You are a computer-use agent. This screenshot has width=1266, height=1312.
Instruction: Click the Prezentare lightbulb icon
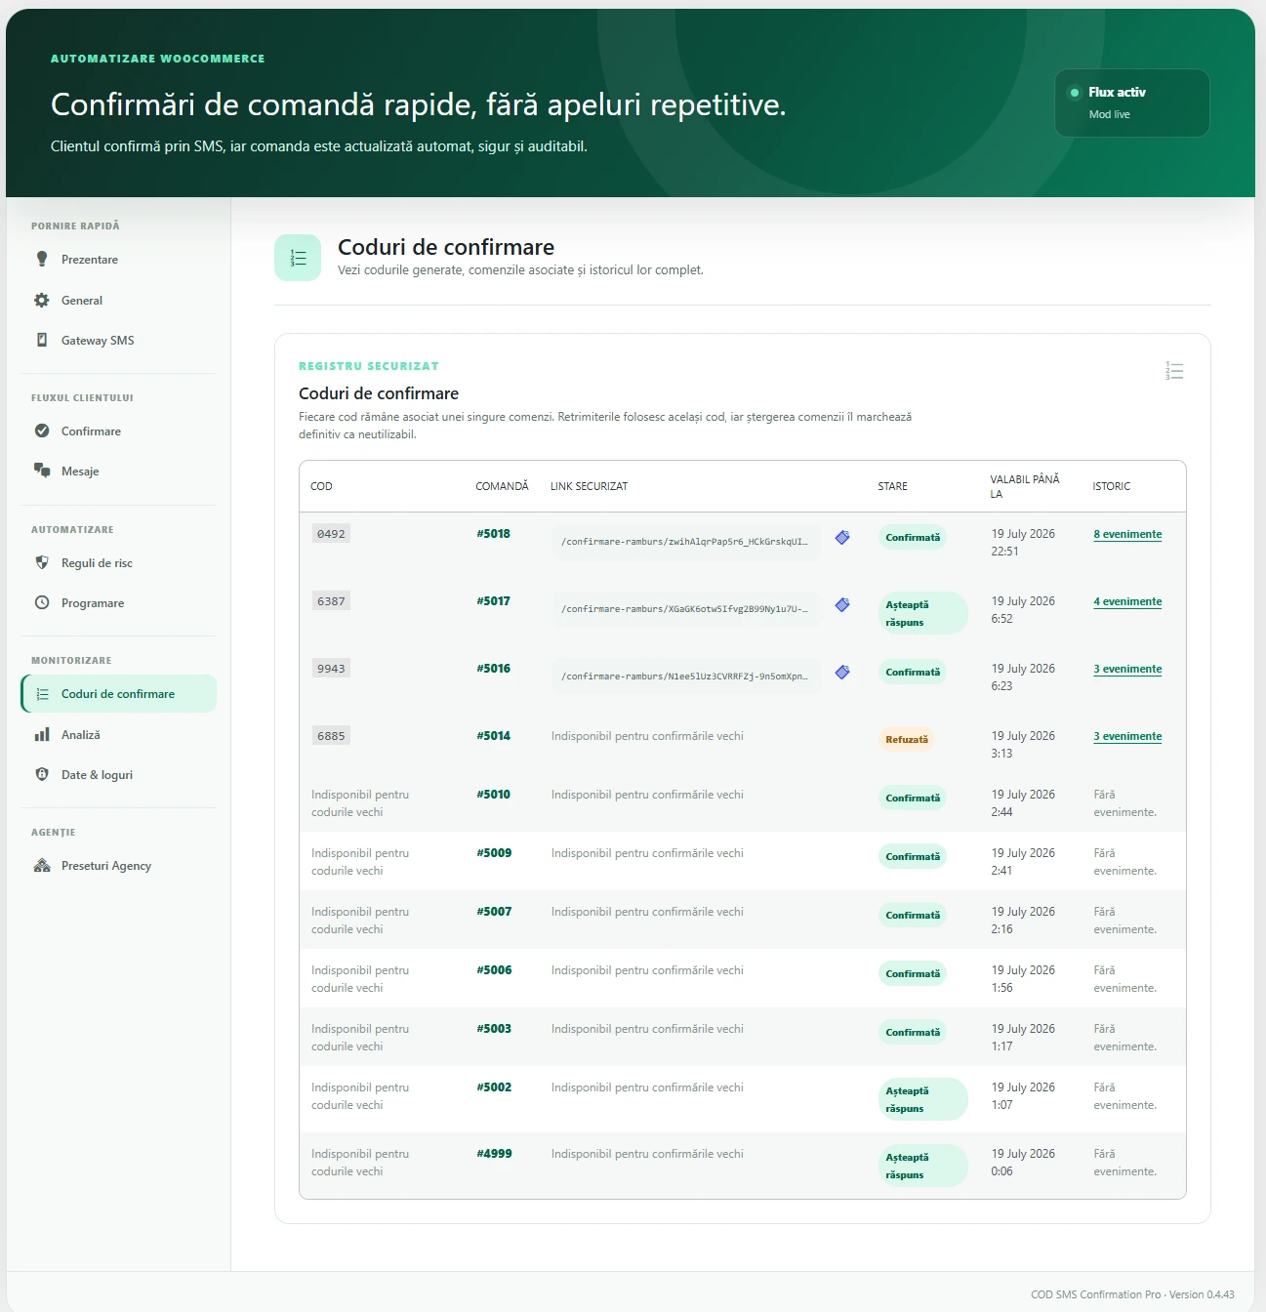pos(42,259)
